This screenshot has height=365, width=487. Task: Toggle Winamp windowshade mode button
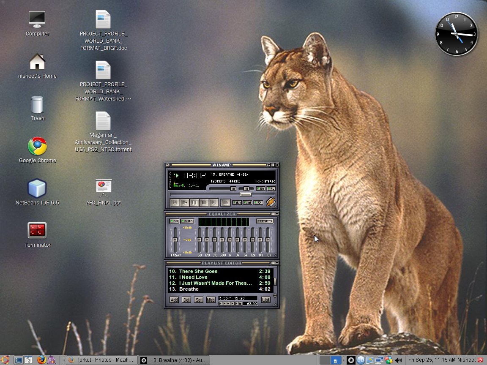coord(273,165)
